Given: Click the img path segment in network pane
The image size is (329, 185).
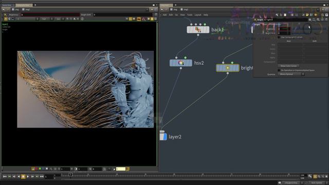Looking at the screenshot, I should click(174, 9).
